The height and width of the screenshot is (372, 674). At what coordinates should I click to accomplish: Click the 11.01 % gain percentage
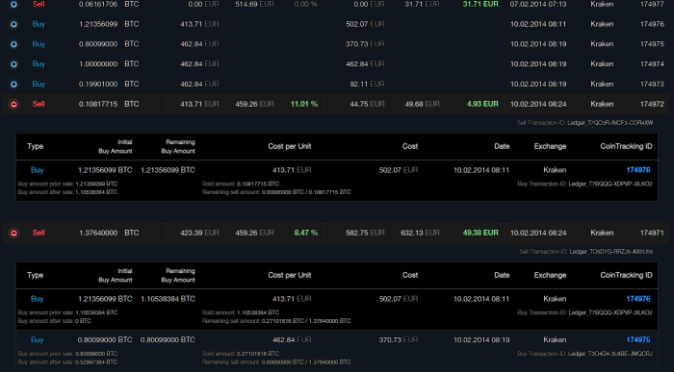click(x=304, y=104)
